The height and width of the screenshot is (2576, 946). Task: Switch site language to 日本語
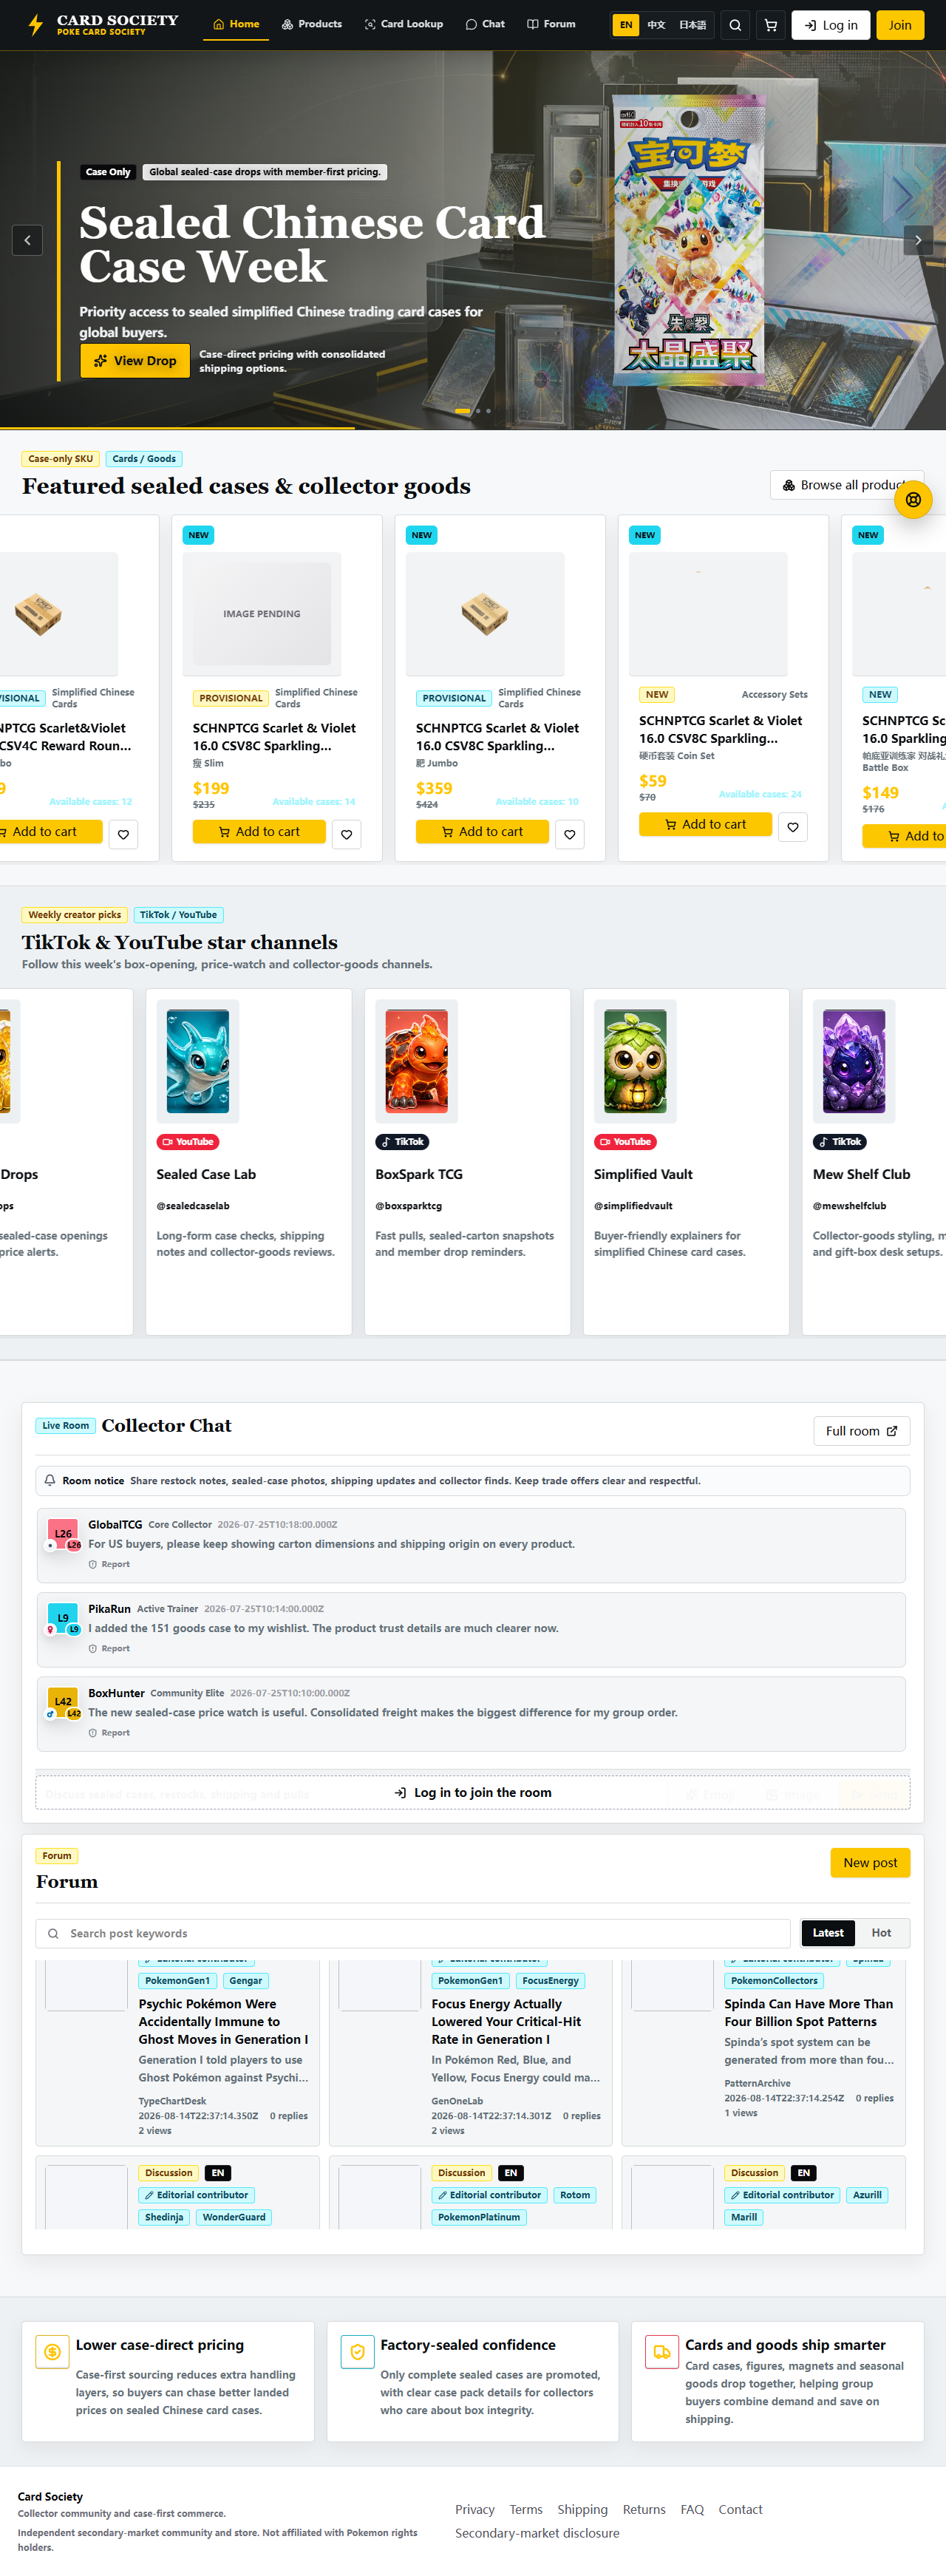tap(693, 25)
